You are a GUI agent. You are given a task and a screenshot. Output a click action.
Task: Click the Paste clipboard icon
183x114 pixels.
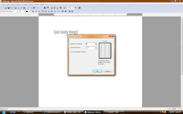point(34,8)
